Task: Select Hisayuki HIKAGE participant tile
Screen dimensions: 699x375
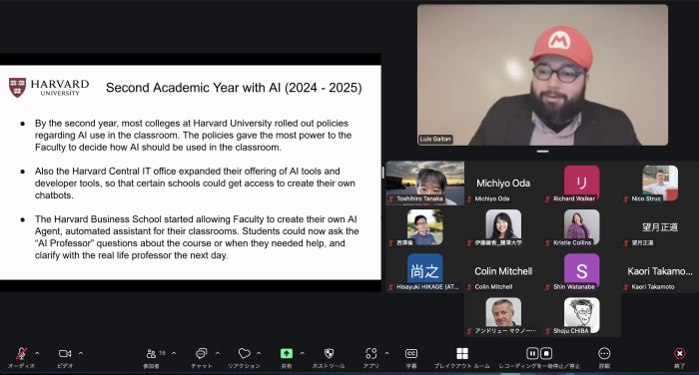Action: point(425,271)
